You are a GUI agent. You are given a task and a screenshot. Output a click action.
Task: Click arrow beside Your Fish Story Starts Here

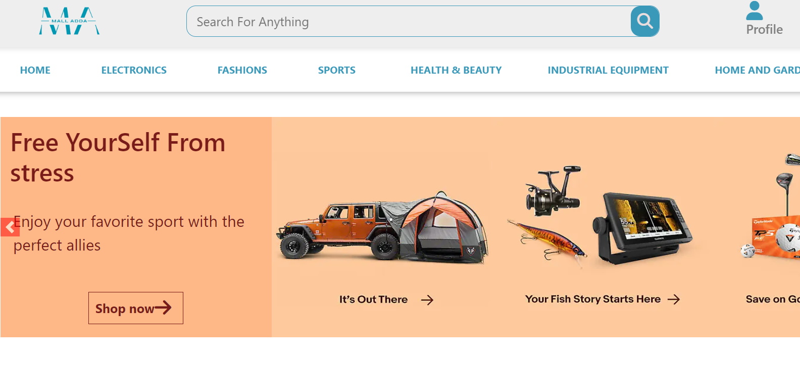[674, 299]
